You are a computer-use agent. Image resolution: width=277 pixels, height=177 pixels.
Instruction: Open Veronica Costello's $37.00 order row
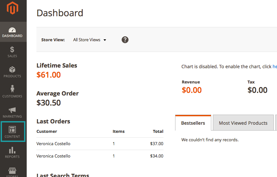[x=53, y=144]
